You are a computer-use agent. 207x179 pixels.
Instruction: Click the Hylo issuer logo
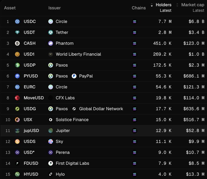pyautogui.click(x=51, y=174)
